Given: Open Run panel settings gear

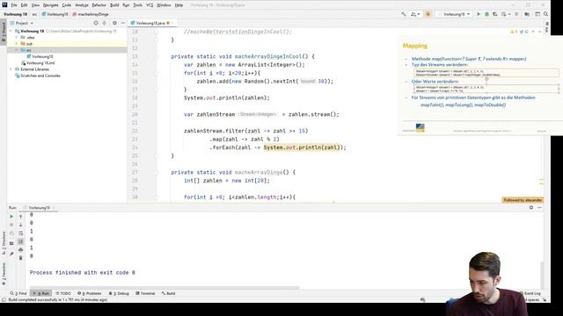Looking at the screenshot, I should point(531,208).
